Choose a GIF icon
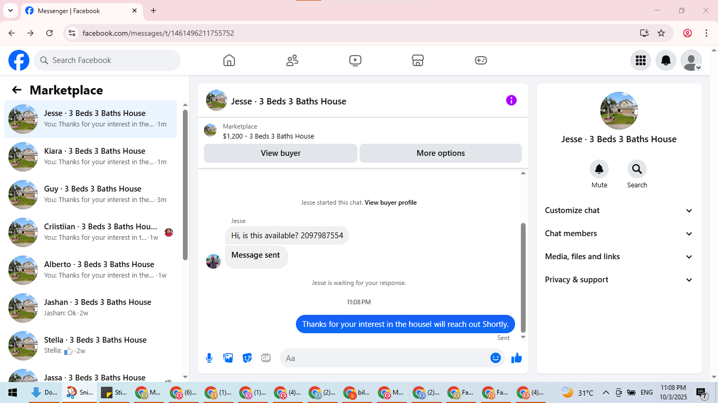The width and height of the screenshot is (718, 403). (266, 358)
